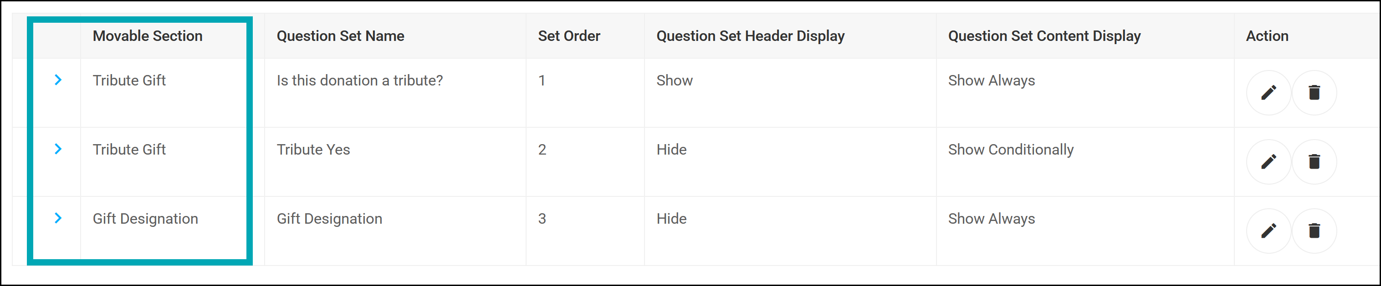Expand the second Tribute Gift row chevron
The width and height of the screenshot is (1381, 286).
click(x=58, y=150)
